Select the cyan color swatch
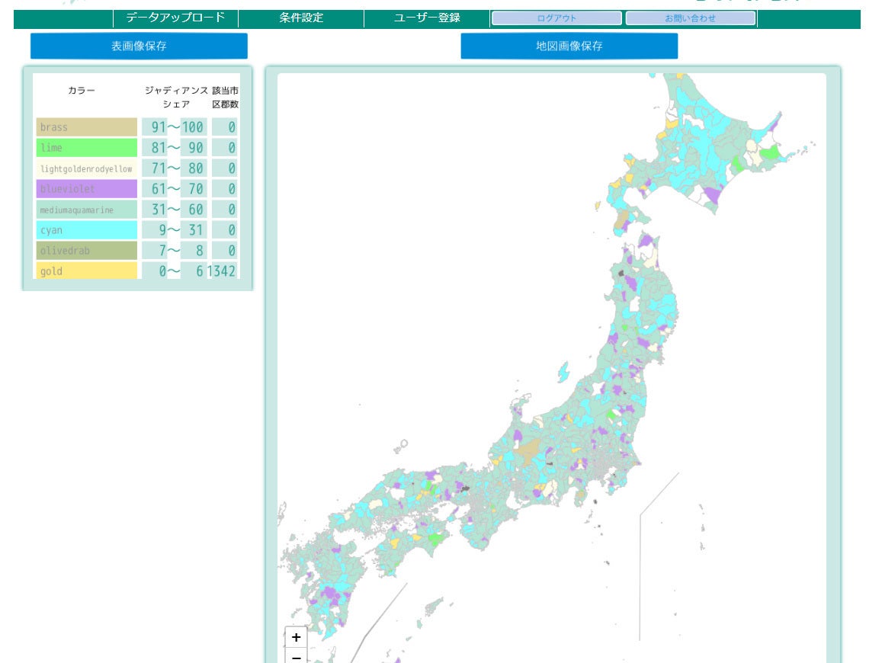Viewport: 882px width, 663px height. 87,230
